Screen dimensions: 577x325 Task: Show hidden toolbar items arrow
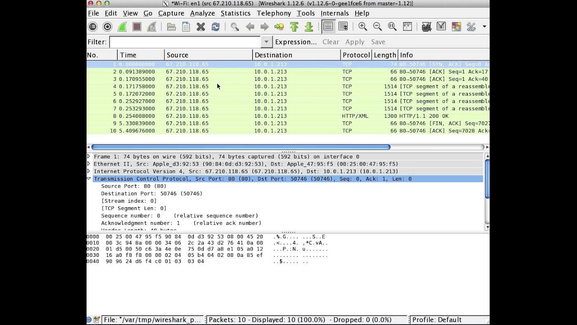(484, 27)
